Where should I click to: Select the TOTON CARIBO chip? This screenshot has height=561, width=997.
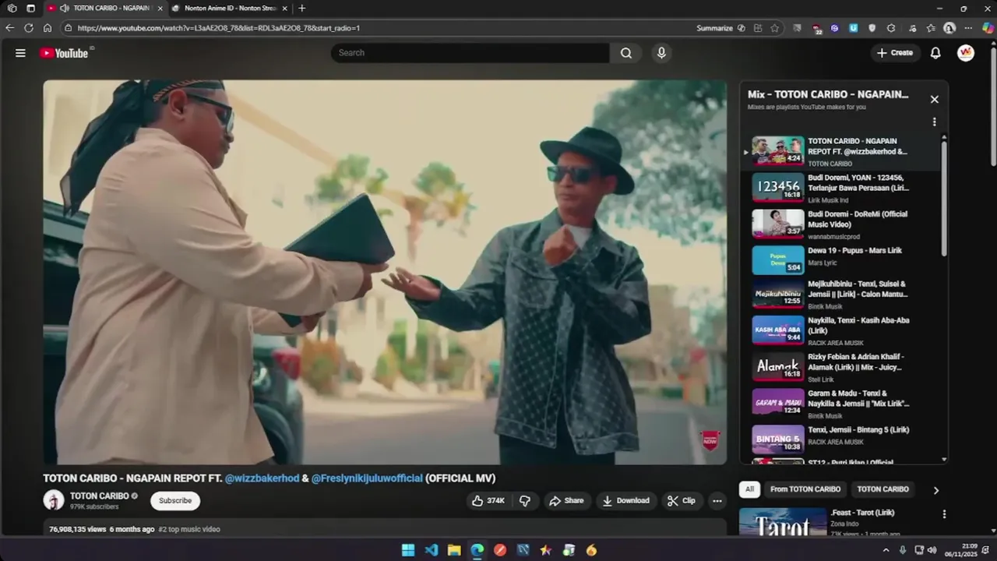pos(883,489)
